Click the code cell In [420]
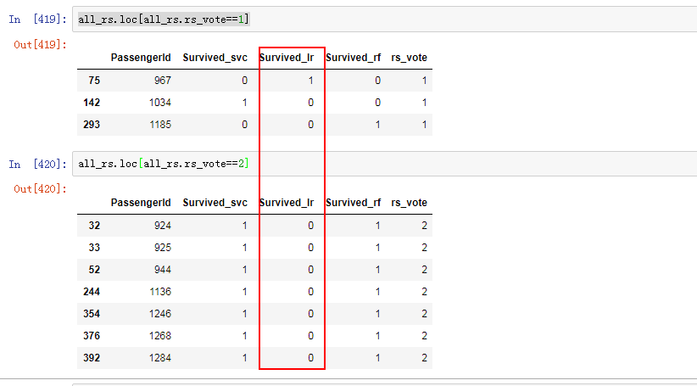The height and width of the screenshot is (386, 697). 384,164
